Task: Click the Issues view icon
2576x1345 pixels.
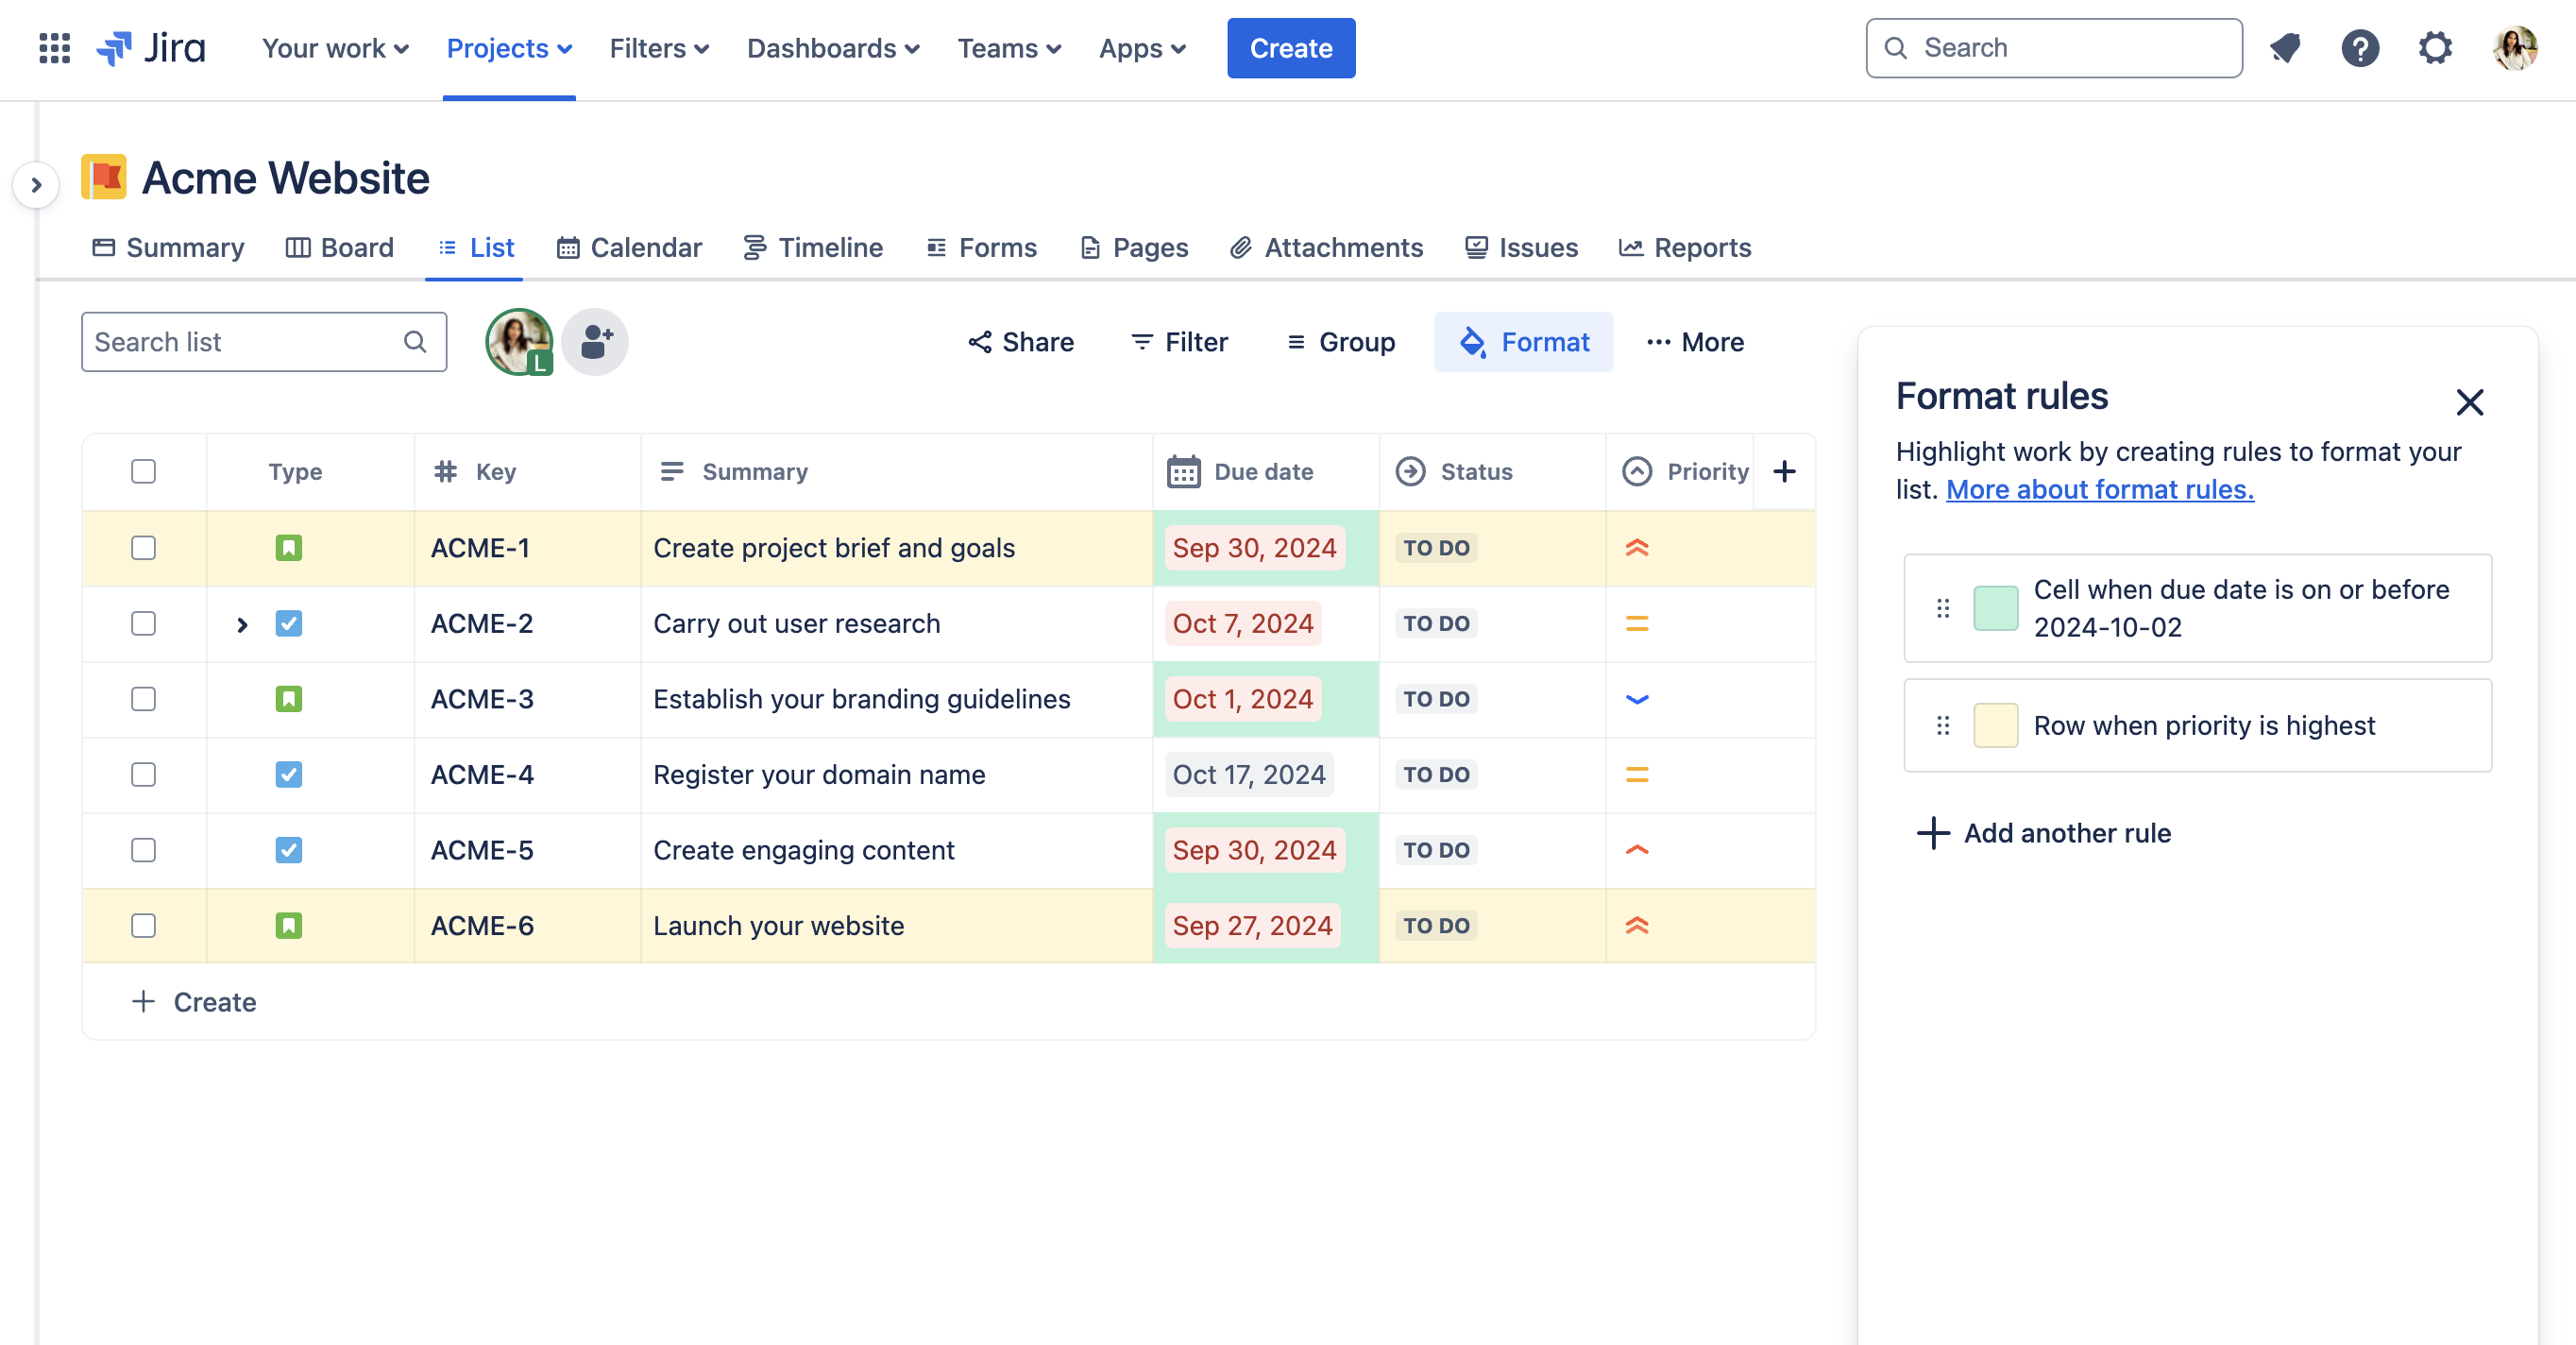Action: click(1475, 246)
